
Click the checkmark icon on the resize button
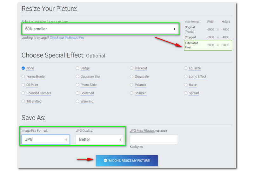(x=105, y=161)
